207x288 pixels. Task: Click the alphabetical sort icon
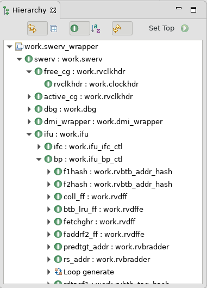96,28
